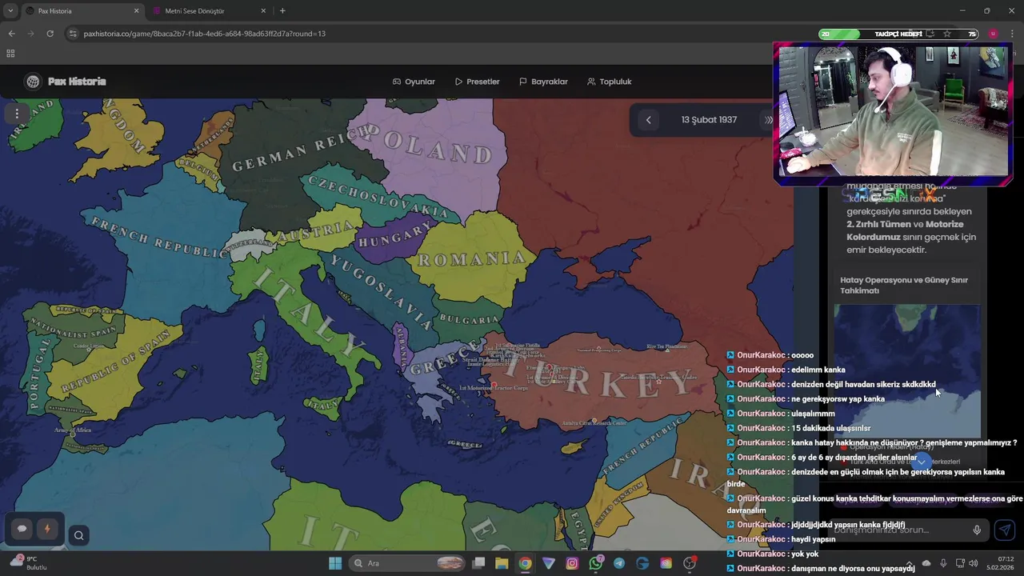This screenshot has width=1024, height=576.
Task: Open Instagram from the taskbar
Action: pos(572,563)
